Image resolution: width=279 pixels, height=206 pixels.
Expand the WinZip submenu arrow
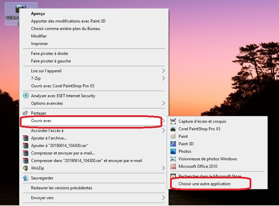(x=163, y=168)
